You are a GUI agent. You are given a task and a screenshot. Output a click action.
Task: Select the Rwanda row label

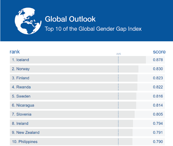[21, 87]
